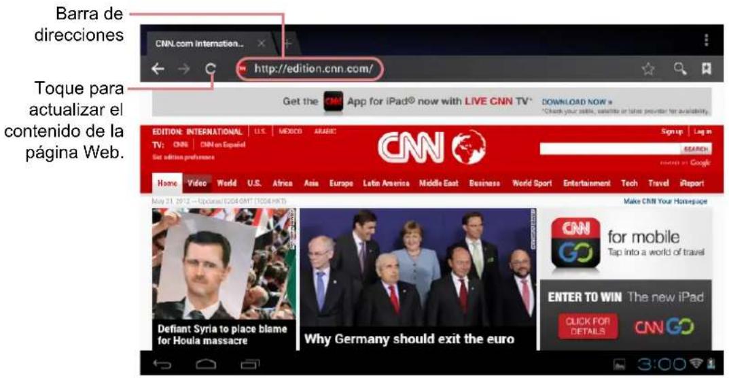The image size is (729, 378).
Task: Open the Asia section
Action: 311,184
